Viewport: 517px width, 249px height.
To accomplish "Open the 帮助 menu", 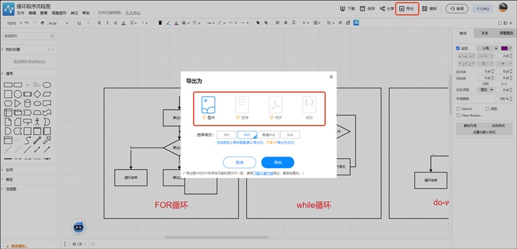I will pos(85,13).
